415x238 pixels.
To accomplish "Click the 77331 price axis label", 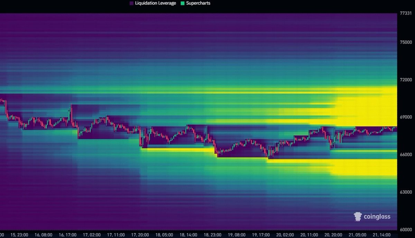I will pyautogui.click(x=405, y=13).
